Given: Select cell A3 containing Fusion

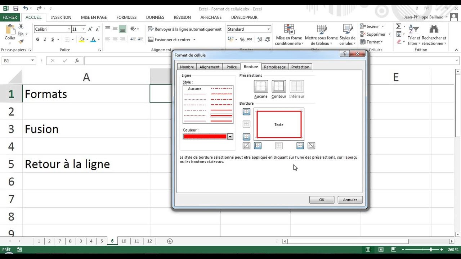Looking at the screenshot, I should pos(86,129).
